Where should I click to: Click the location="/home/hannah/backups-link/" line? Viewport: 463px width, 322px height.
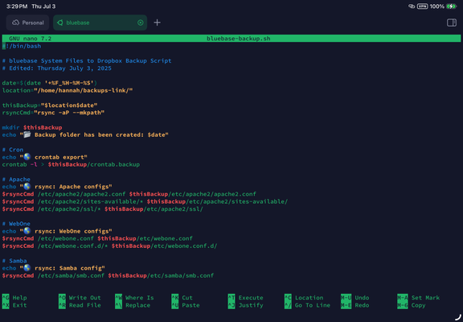[68, 90]
